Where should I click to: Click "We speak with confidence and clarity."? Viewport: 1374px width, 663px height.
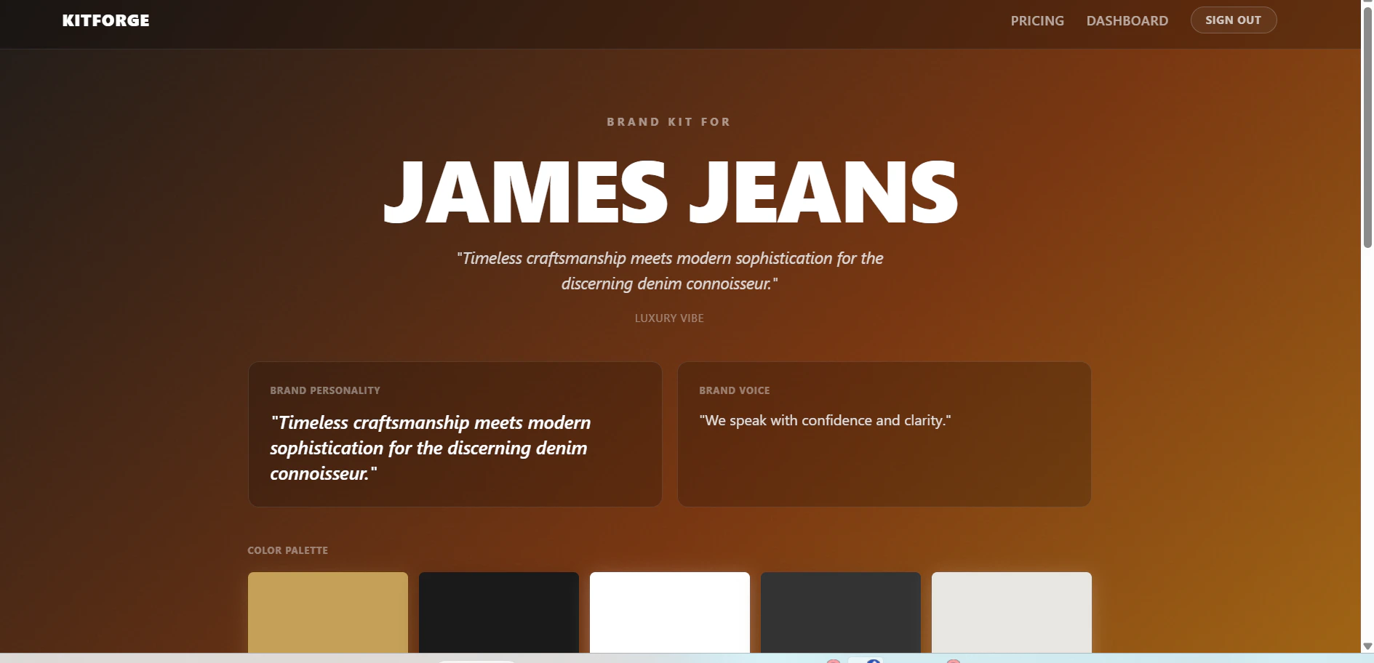(x=825, y=420)
